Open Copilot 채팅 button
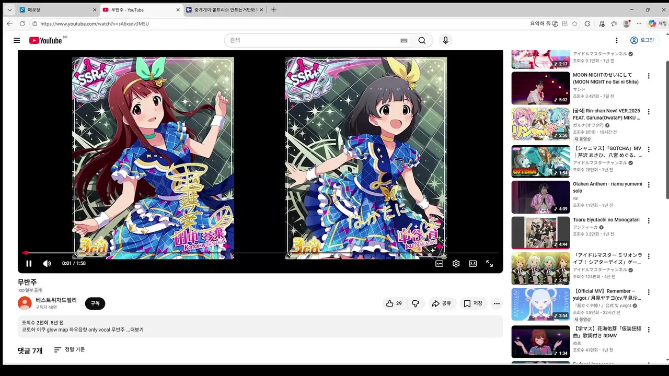Screen dimensions: 669x376 coord(658,23)
